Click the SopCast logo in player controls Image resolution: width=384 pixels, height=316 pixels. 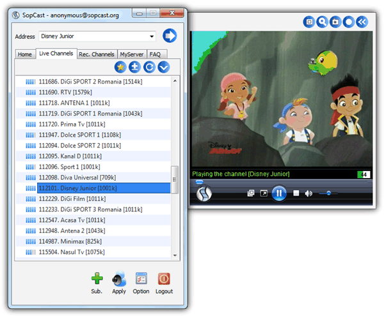point(204,193)
